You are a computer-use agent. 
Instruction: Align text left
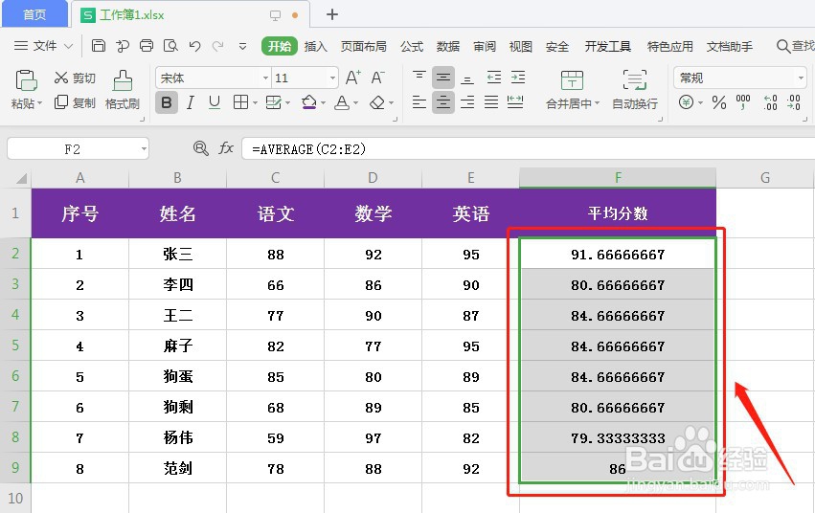click(419, 101)
